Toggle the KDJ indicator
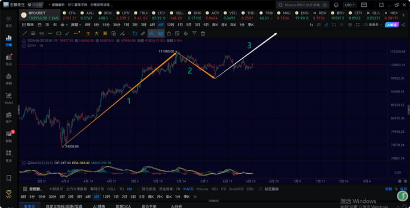The height and width of the screenshot is (208, 410). [x=215, y=189]
